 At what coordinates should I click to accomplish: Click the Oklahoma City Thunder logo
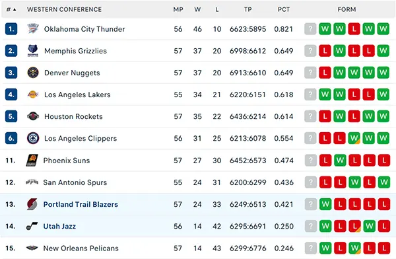click(33, 29)
